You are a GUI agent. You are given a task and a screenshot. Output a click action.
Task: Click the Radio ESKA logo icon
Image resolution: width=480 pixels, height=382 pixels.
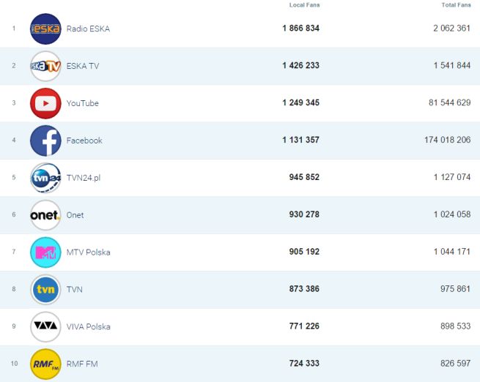tap(45, 29)
